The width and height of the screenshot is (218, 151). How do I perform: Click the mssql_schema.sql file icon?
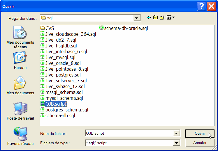(42, 92)
